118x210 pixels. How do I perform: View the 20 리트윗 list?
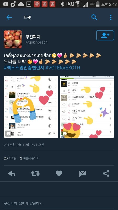(10, 158)
